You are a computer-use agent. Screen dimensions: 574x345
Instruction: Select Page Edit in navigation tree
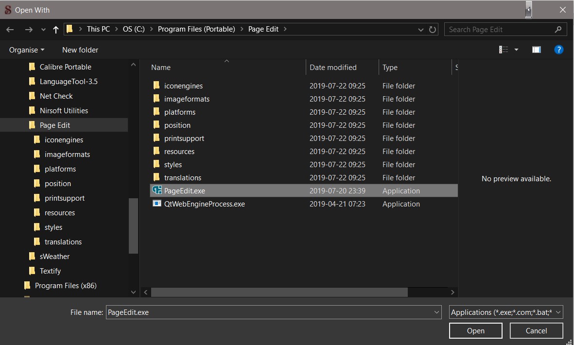54,125
